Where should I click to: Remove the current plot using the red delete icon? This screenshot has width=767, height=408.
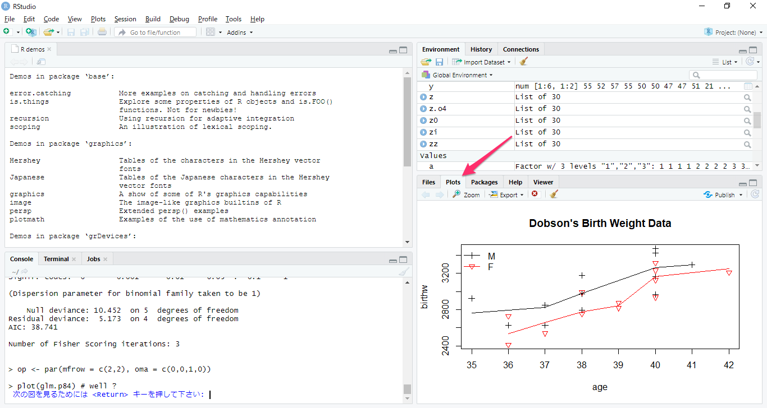(x=535, y=194)
